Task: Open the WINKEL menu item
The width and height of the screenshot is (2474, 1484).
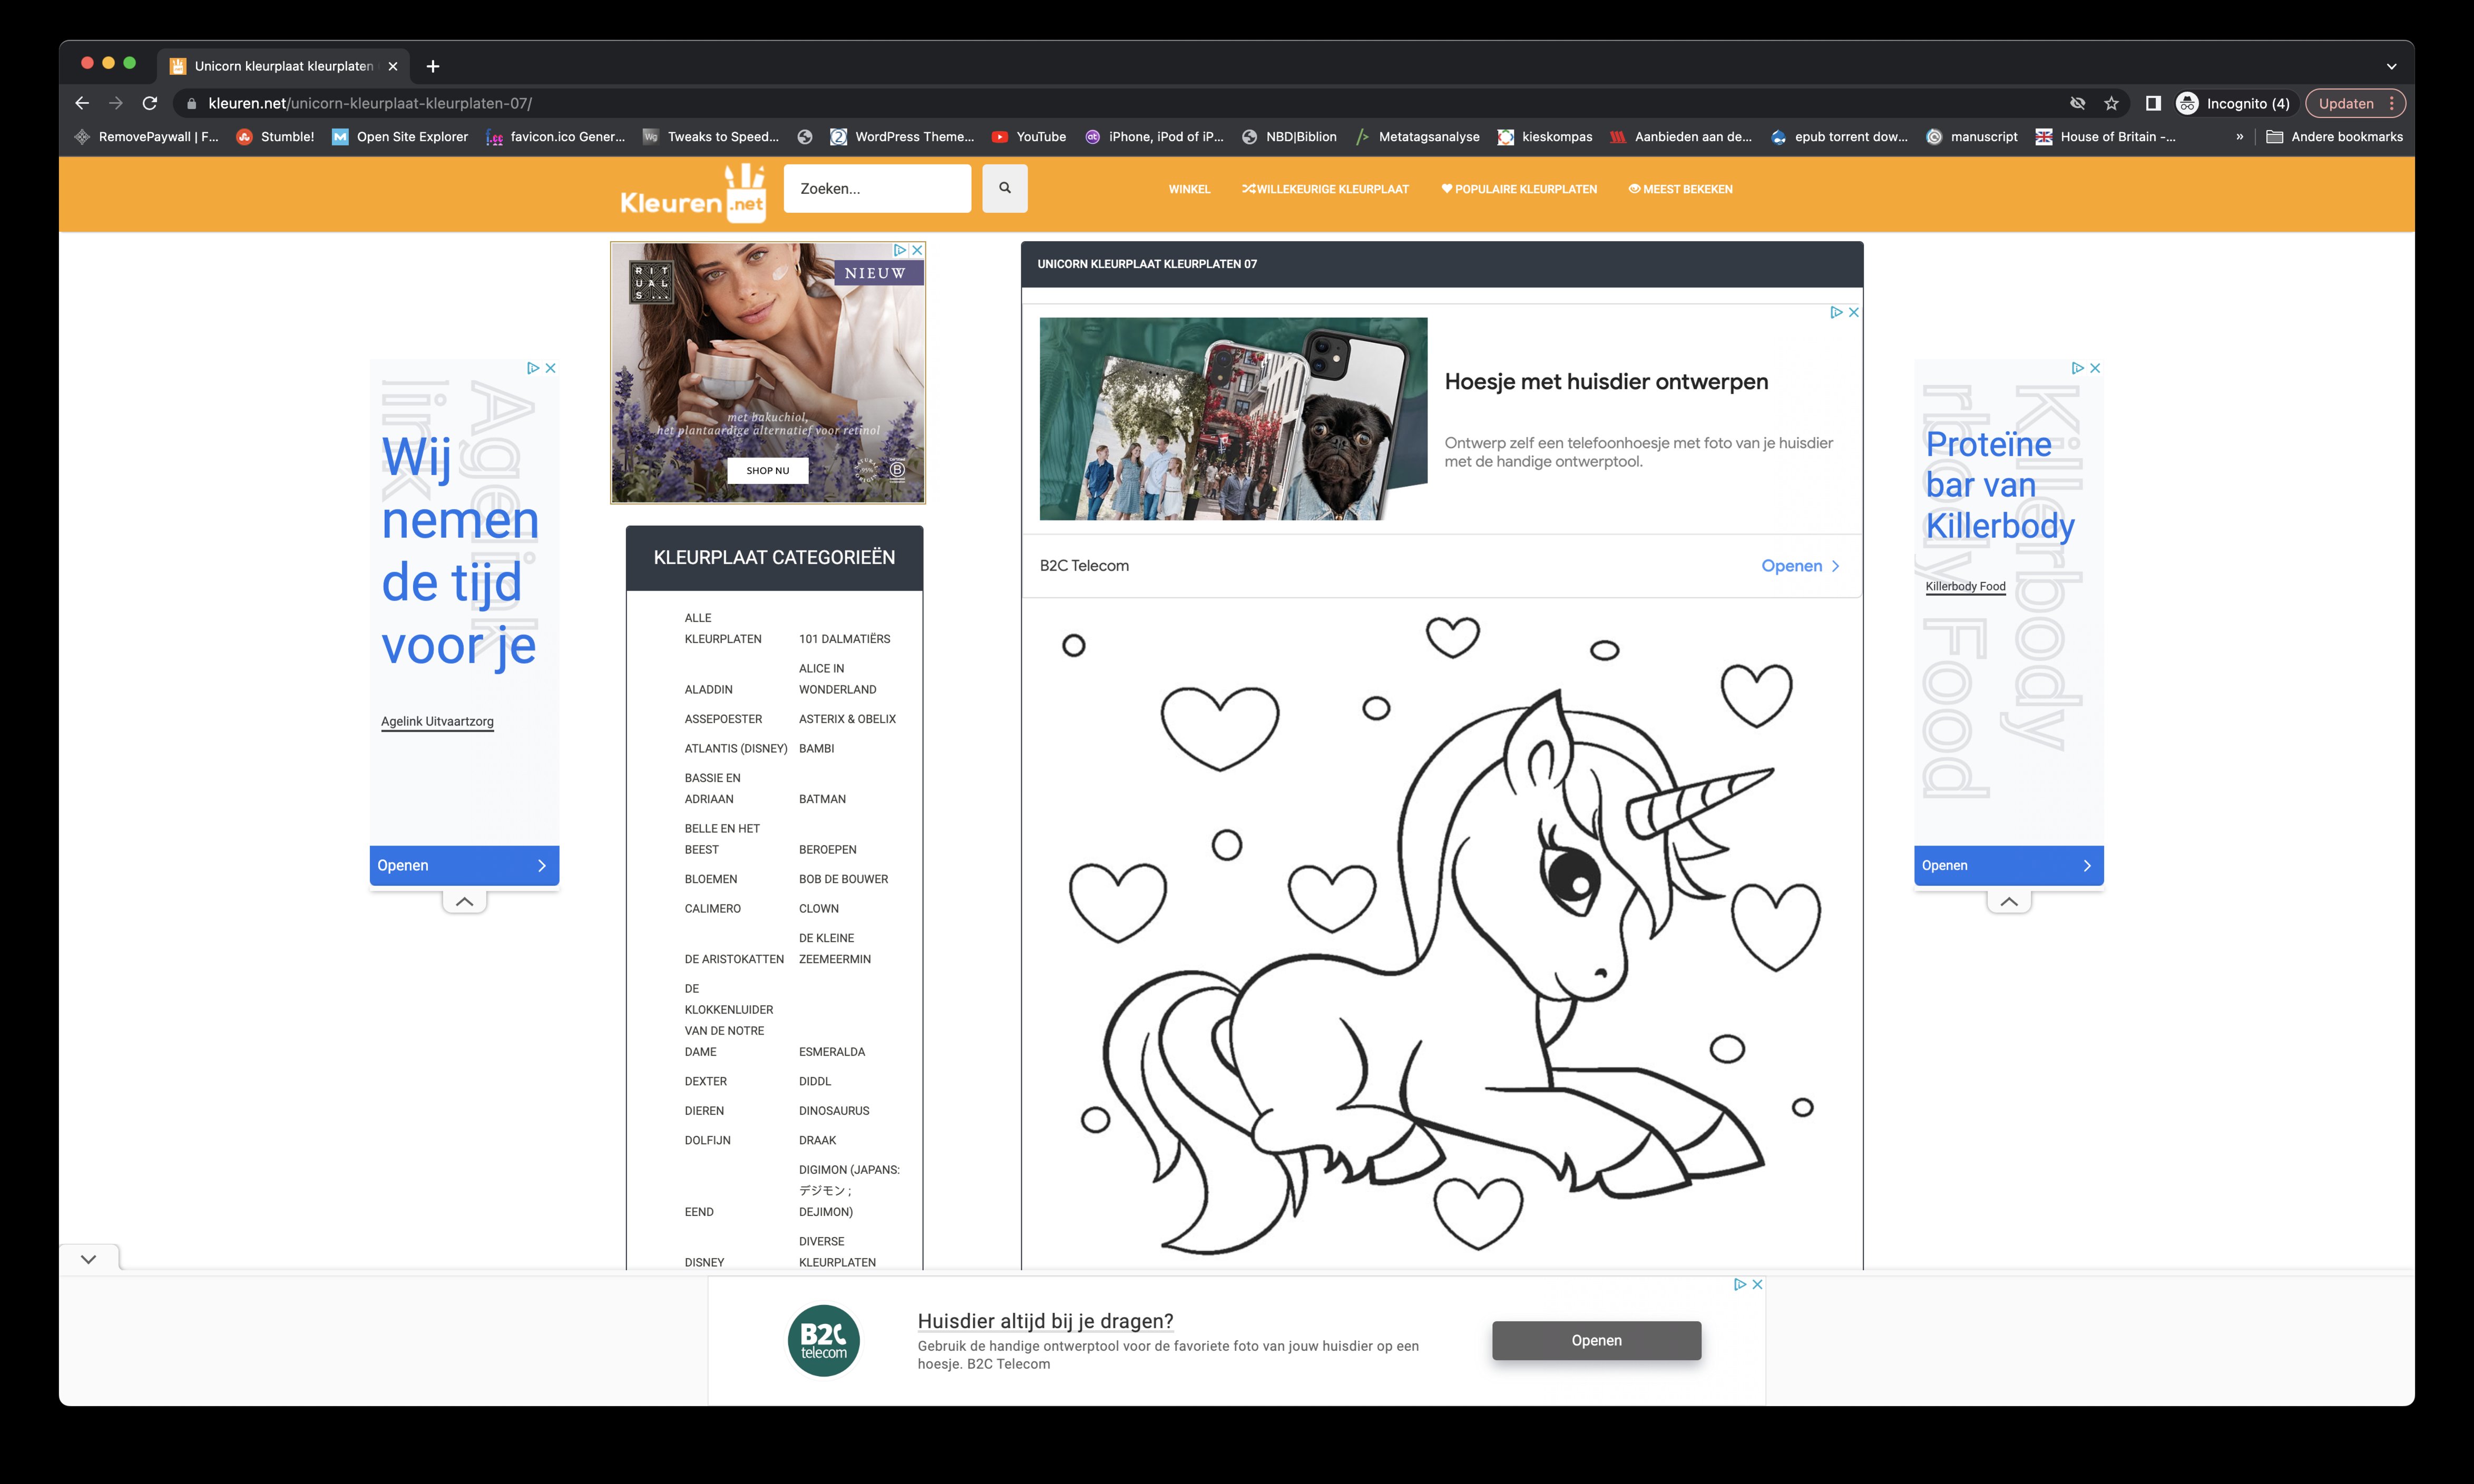Action: [1189, 189]
